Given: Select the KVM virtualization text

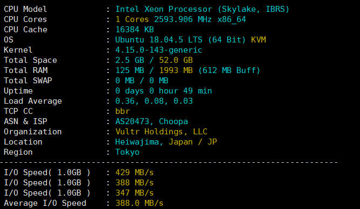Looking at the screenshot, I should [258, 40].
